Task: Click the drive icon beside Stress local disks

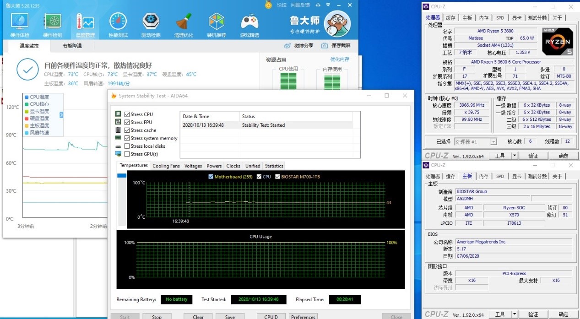Action: [x=118, y=146]
